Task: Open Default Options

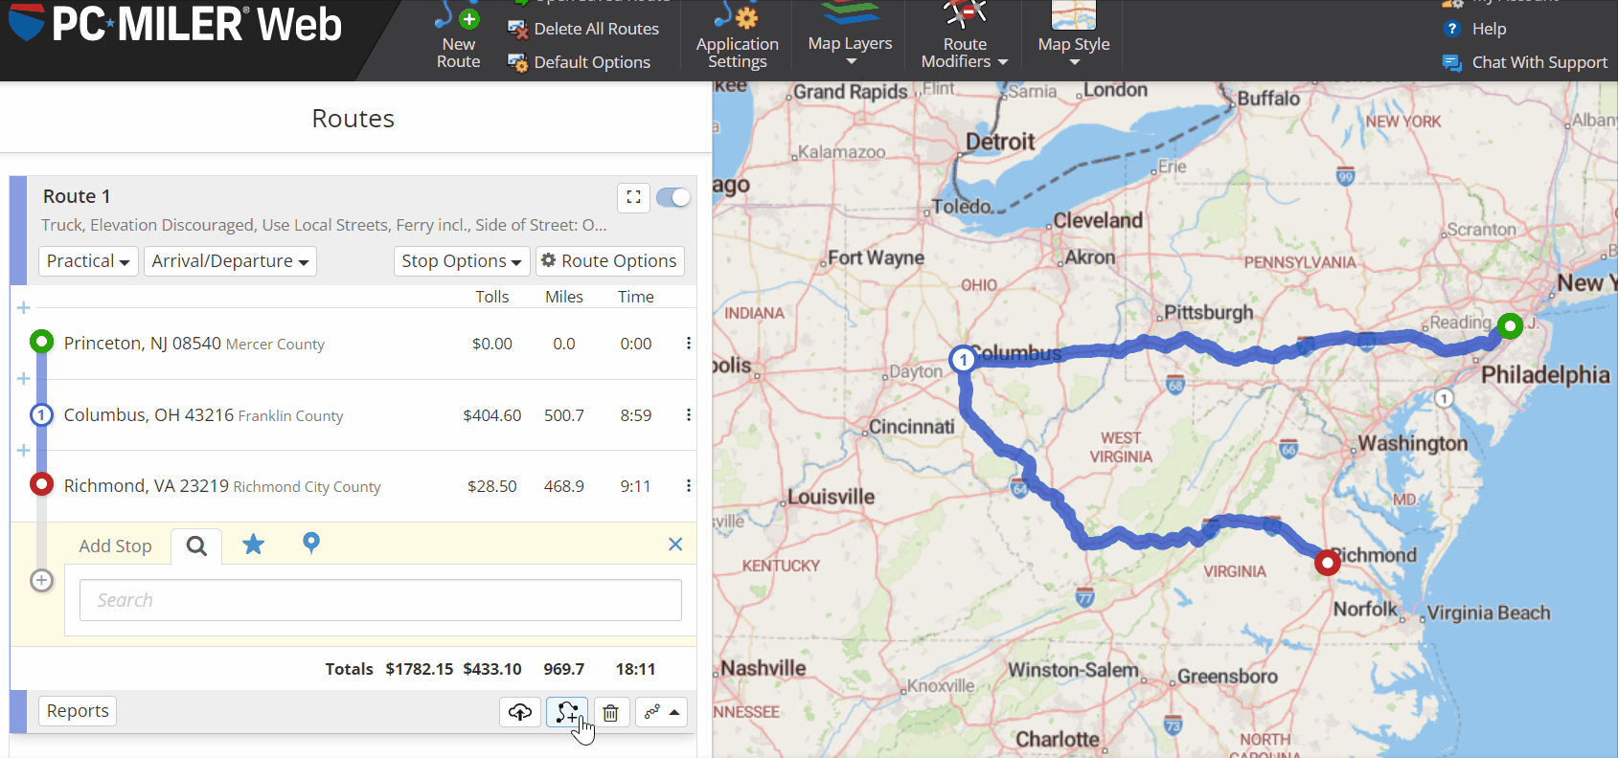Action: pyautogui.click(x=580, y=62)
